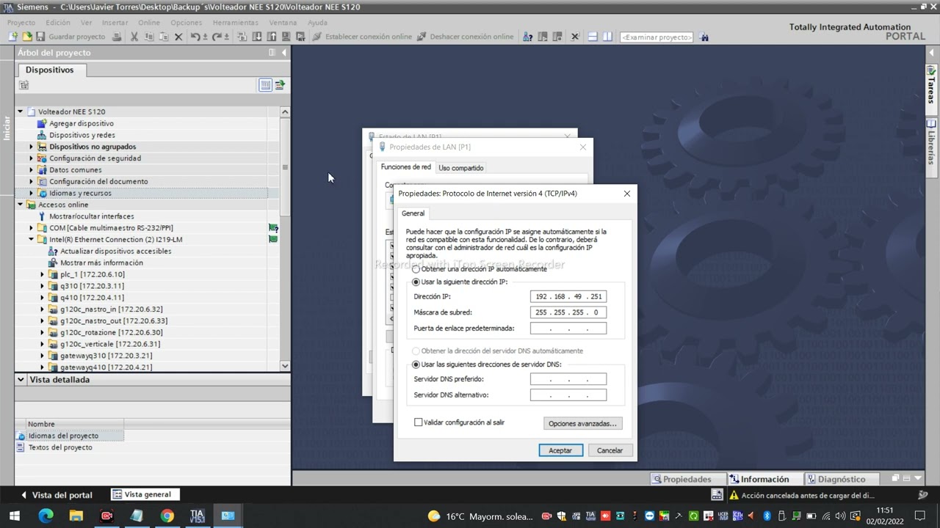Click the Puerta de enlace predeterminada field
Screen dimensions: 940x528
pyautogui.click(x=568, y=329)
